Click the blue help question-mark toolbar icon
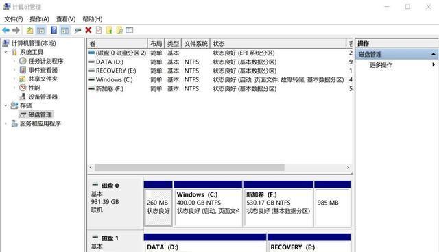This screenshot has height=252, width=439. [54, 30]
